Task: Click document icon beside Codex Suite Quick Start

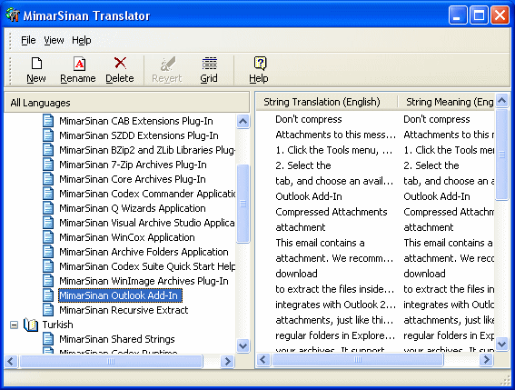Action: (48, 266)
